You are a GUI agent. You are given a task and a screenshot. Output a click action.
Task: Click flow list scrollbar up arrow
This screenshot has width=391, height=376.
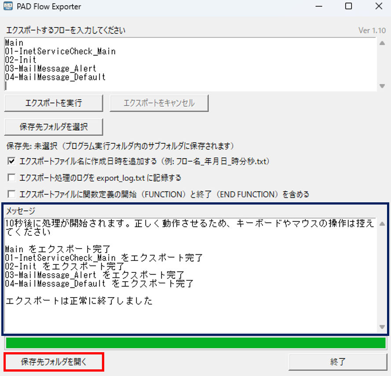[382, 43]
